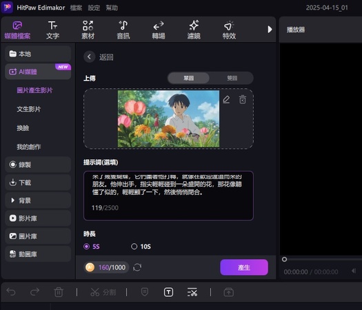The image size is (362, 310).
Task: Click the 119/2500 character count
Action: (x=105, y=208)
